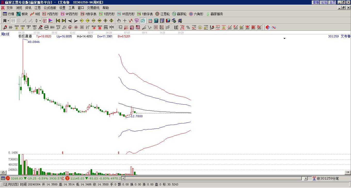Open the 设置 menu

[62, 8]
